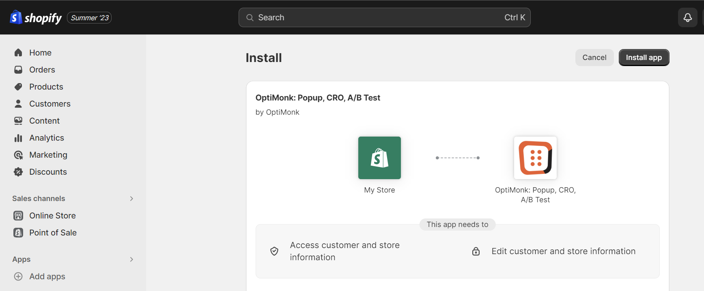Click the Home house icon
Image resolution: width=704 pixels, height=291 pixels.
point(18,53)
